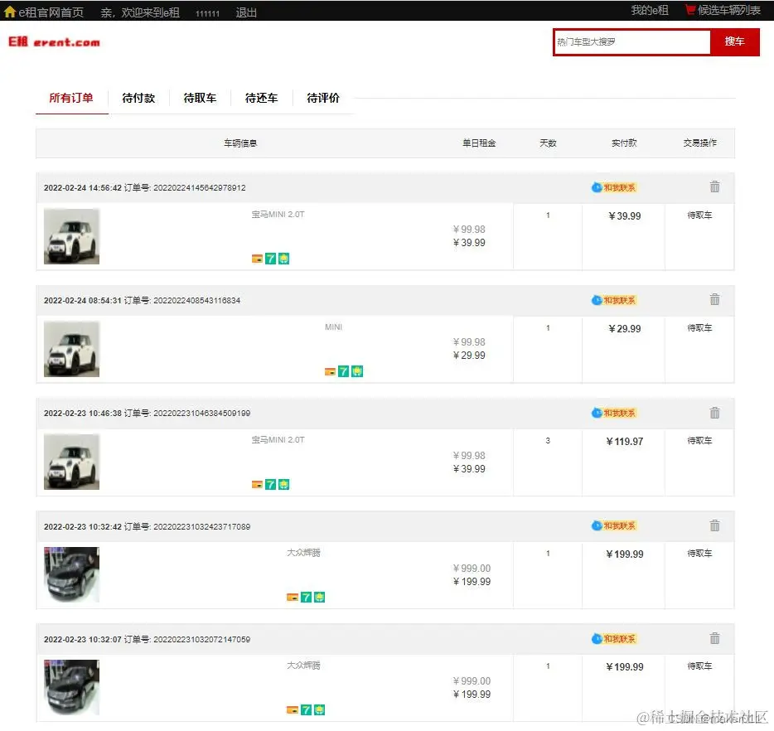The height and width of the screenshot is (731, 774).
Task: Click the teal badge icon in the 14:56:42 order
Action: [284, 259]
